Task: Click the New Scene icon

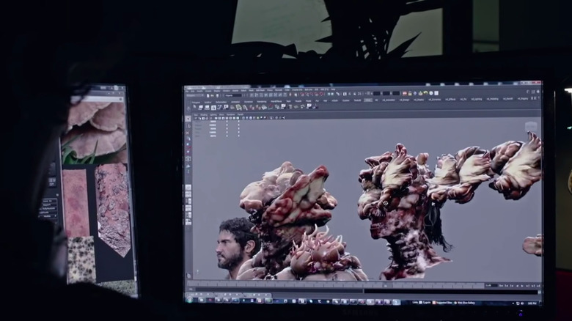Action: click(208, 95)
